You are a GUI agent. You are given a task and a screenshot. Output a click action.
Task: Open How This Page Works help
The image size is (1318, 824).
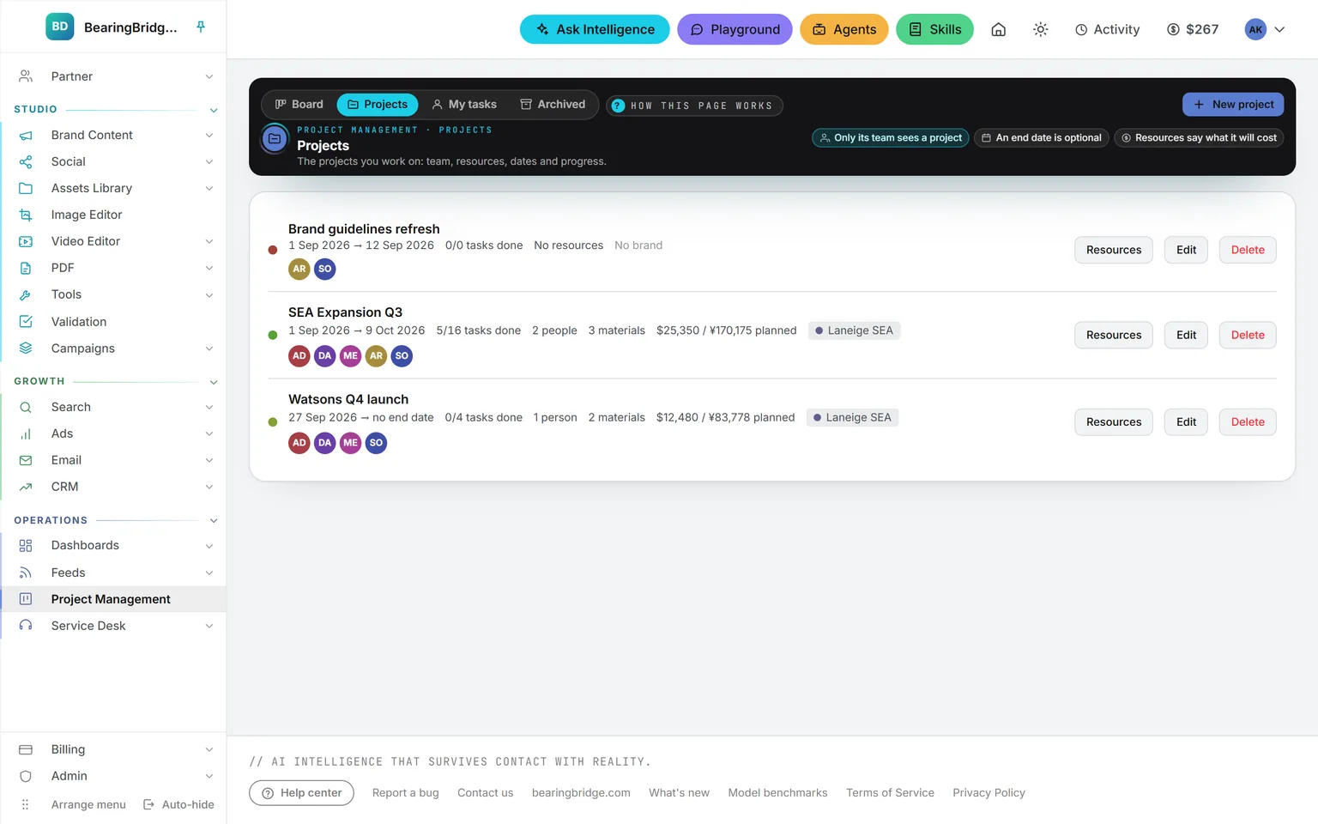tap(694, 106)
